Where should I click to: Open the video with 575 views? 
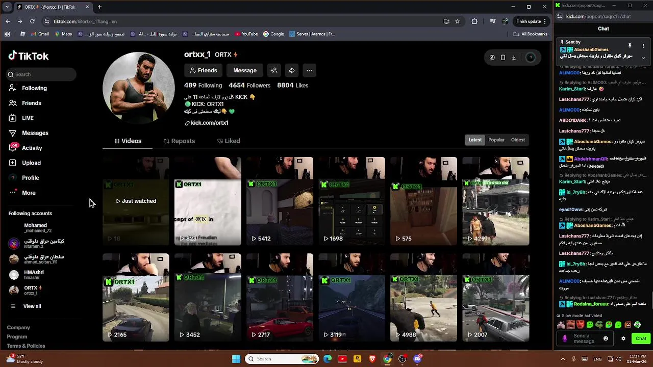(423, 201)
